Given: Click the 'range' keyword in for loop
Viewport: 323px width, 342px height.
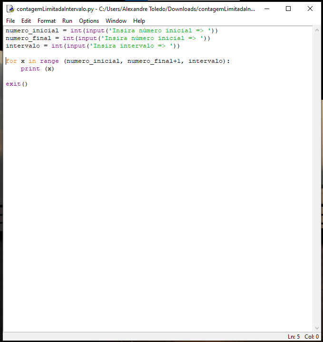Looking at the screenshot, I should (x=49, y=61).
